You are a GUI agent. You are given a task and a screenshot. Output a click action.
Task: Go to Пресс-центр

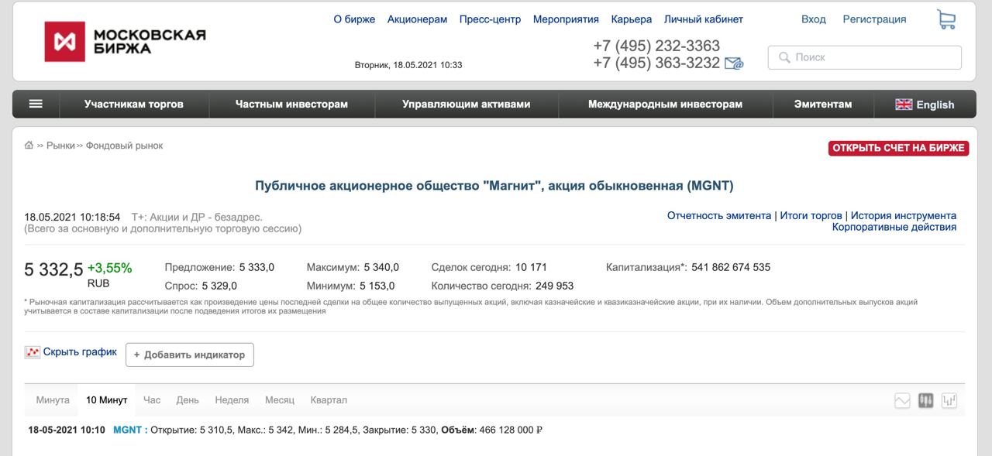click(x=490, y=19)
